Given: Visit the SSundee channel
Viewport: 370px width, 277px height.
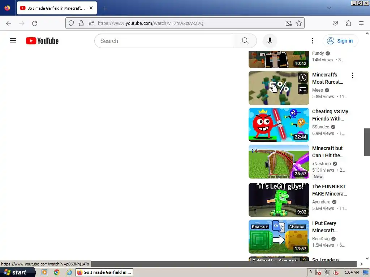Looking at the screenshot, I should tap(320, 127).
